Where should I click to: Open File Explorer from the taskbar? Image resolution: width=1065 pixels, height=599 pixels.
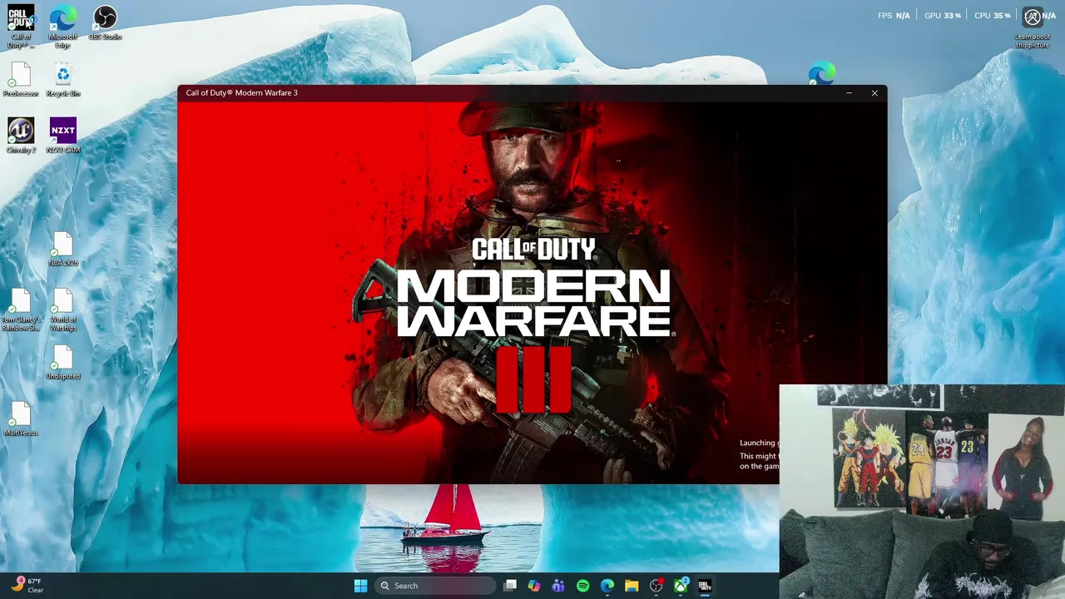tap(632, 586)
